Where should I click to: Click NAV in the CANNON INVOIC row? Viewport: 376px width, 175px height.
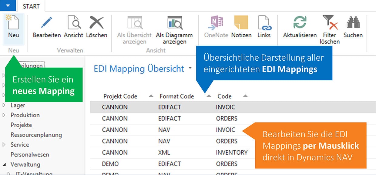164,130
